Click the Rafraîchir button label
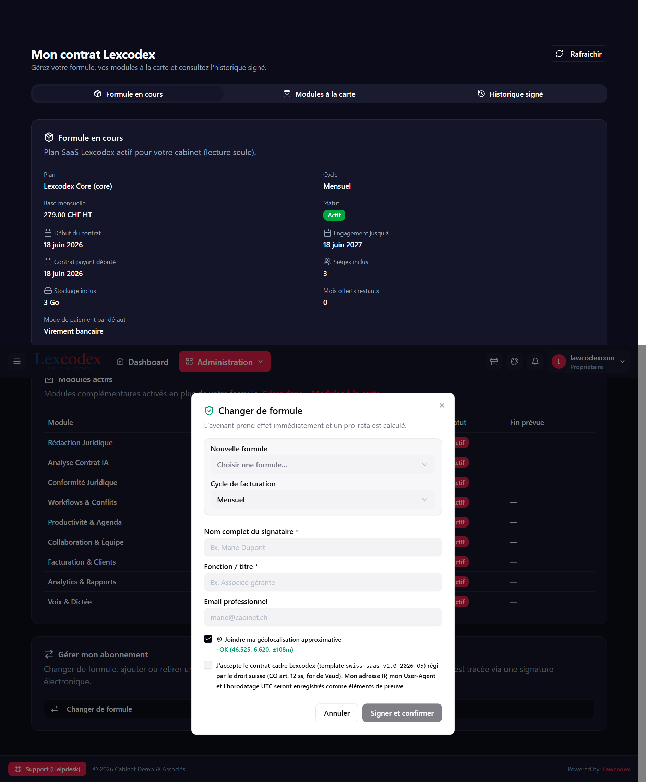646x782 pixels. pyautogui.click(x=586, y=54)
